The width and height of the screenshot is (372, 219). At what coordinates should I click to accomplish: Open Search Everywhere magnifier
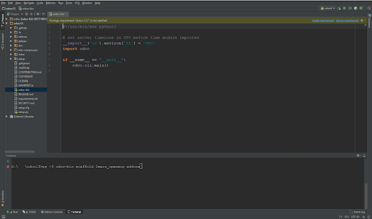pos(369,8)
